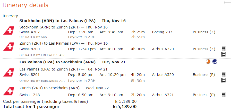231x111 pixels.
Task: Click the in-flight movie icon for Swiss 8200
Action: tap(224, 54)
